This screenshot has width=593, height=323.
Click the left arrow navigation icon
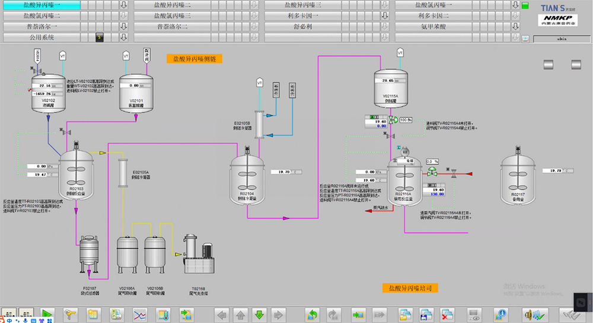(x=221, y=314)
